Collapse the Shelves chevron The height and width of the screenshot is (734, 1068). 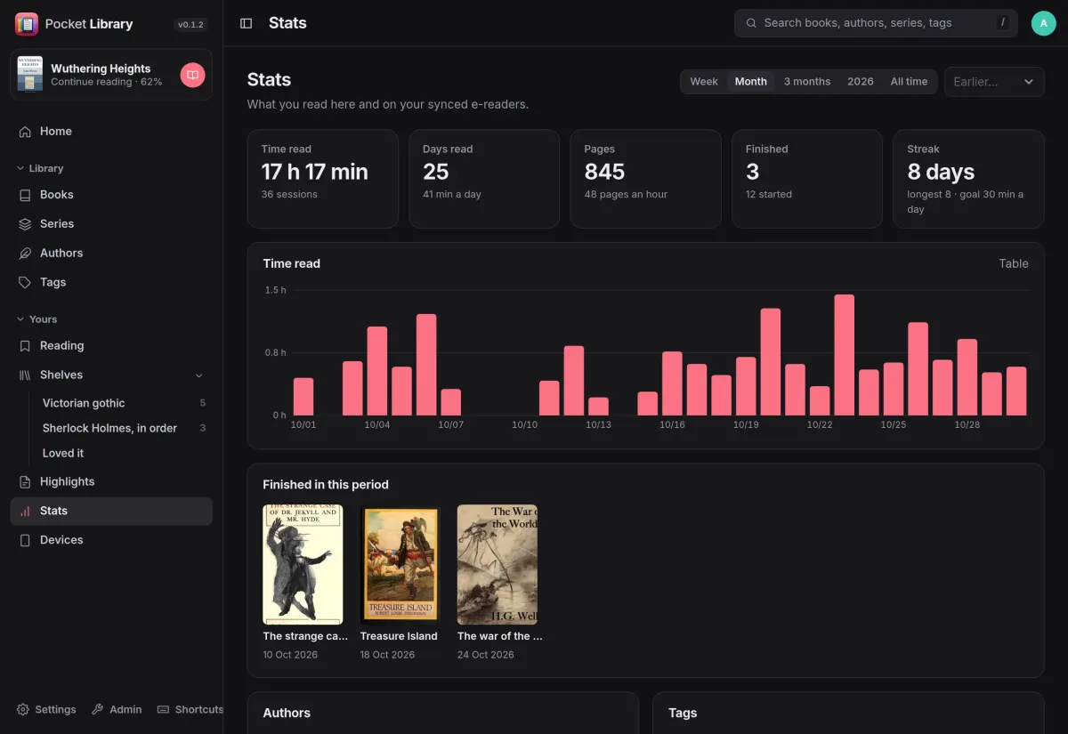point(199,375)
